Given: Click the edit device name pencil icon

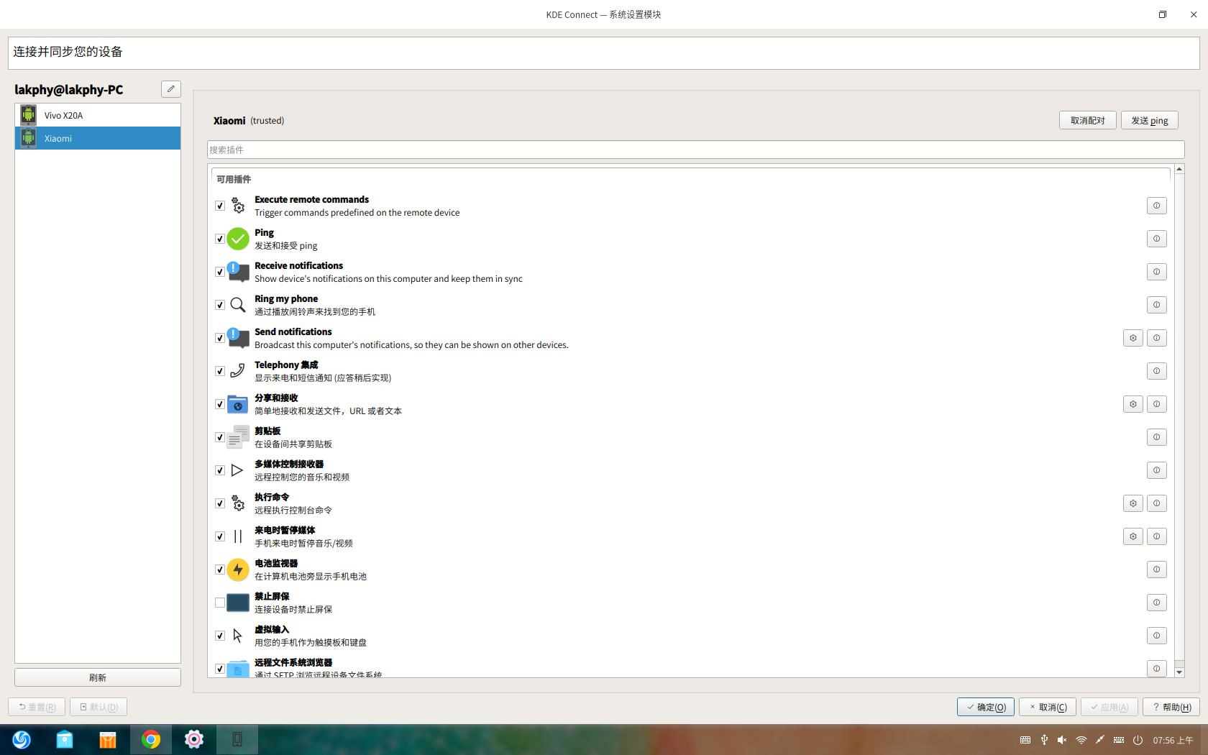Looking at the screenshot, I should pos(170,89).
